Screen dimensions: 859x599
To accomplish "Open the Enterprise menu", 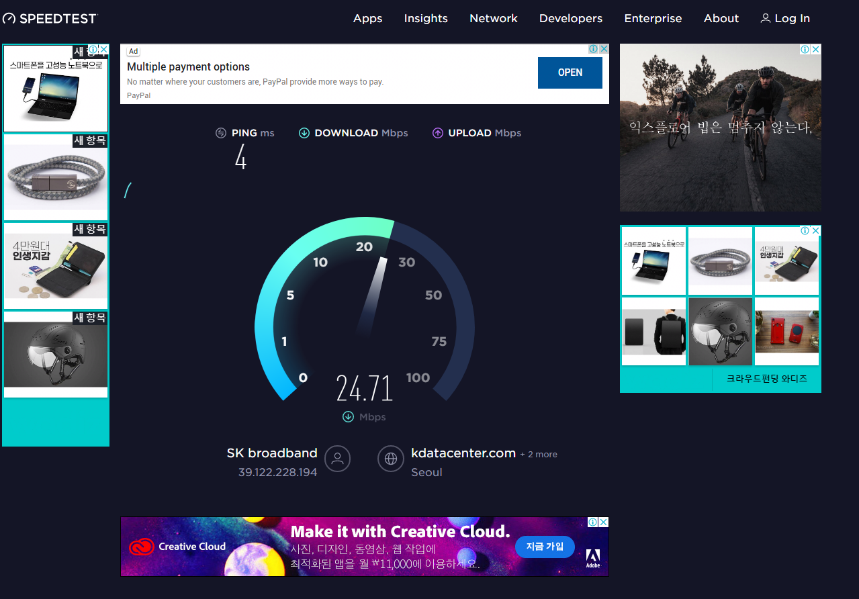I will (x=653, y=18).
